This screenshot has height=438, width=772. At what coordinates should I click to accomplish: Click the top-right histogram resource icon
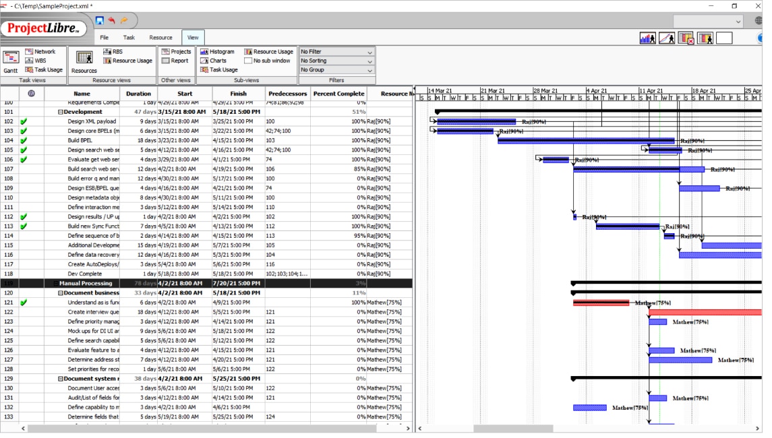[x=647, y=38]
